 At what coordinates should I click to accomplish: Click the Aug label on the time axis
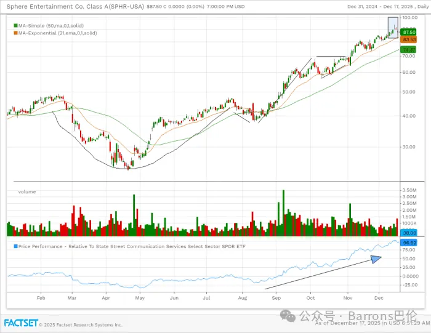coord(243,298)
